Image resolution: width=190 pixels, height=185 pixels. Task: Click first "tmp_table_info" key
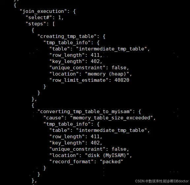67,43
